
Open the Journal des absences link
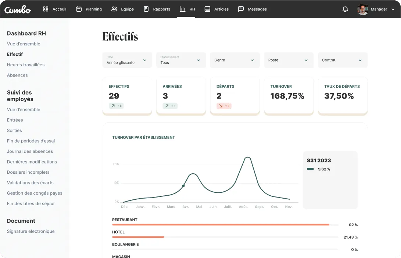[x=30, y=151]
